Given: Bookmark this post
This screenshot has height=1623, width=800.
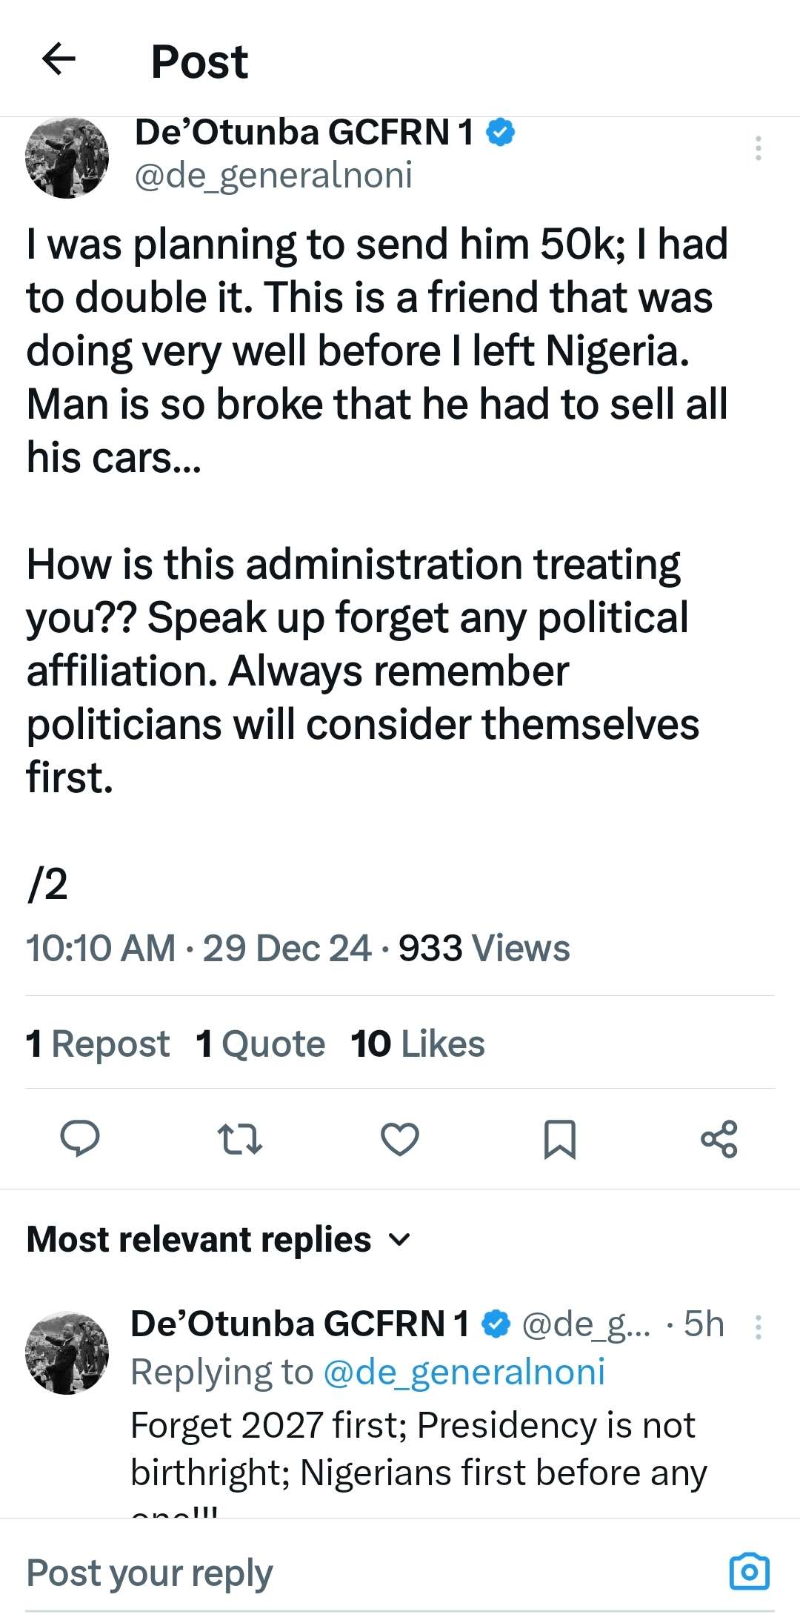Looking at the screenshot, I should pos(559,1139).
